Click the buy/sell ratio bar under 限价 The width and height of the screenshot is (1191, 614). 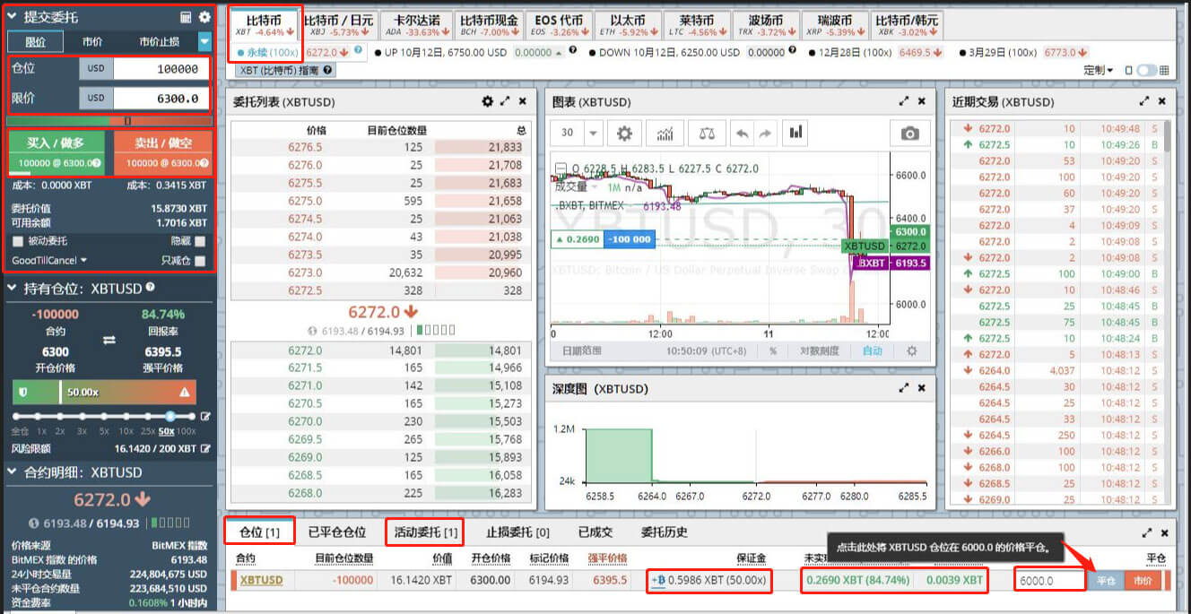pyautogui.click(x=109, y=120)
